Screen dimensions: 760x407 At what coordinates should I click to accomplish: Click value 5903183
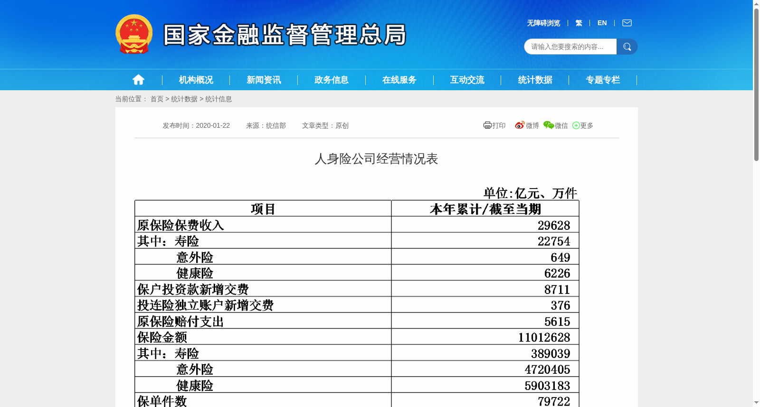547,386
